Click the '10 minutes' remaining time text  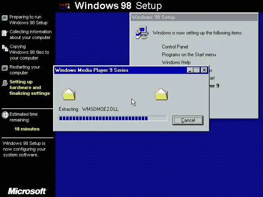click(27, 129)
